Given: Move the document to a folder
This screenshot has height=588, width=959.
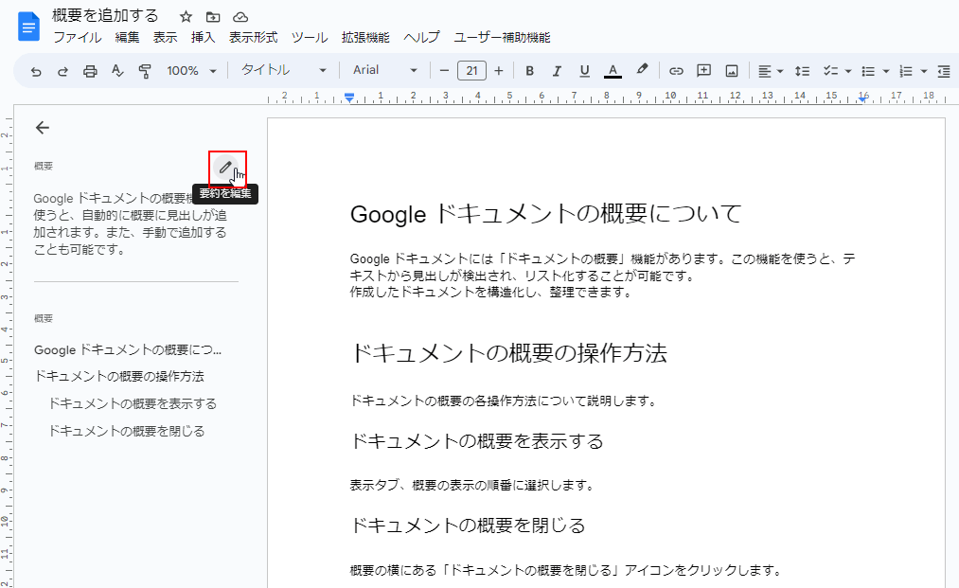Looking at the screenshot, I should 213,16.
